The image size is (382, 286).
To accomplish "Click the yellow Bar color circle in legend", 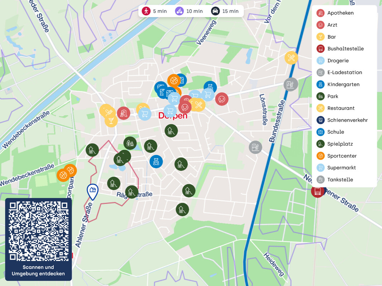I will (320, 37).
